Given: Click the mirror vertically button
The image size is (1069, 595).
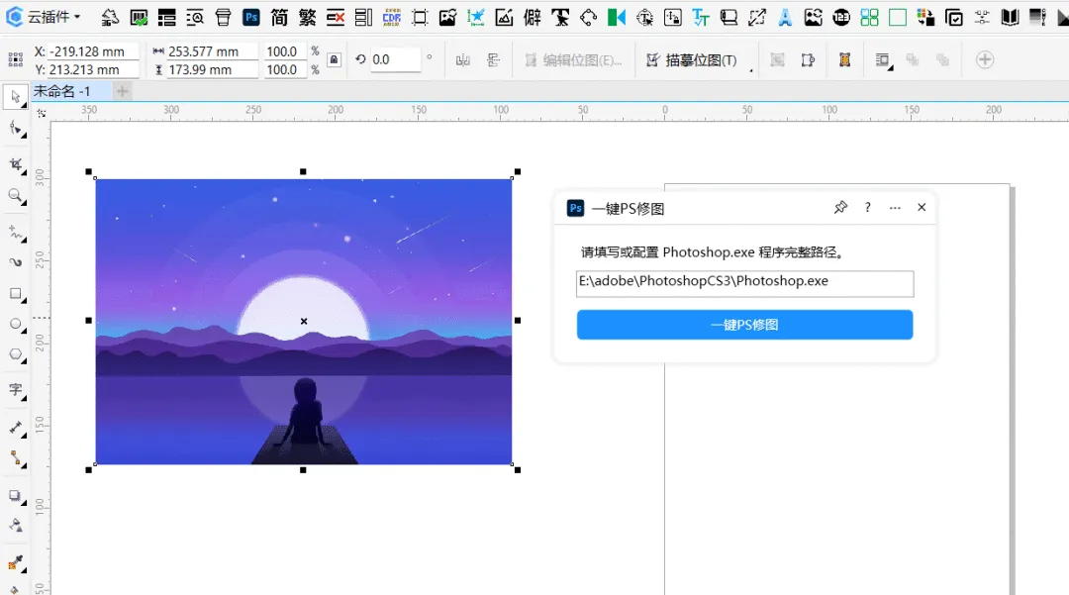Looking at the screenshot, I should pos(494,60).
